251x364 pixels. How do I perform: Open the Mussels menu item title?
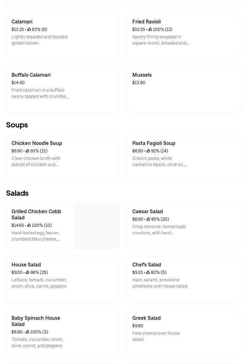[142, 75]
